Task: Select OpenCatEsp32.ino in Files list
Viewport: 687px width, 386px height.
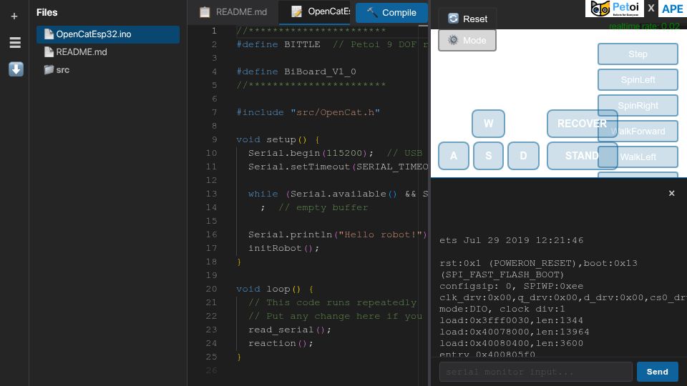Action: (108, 34)
